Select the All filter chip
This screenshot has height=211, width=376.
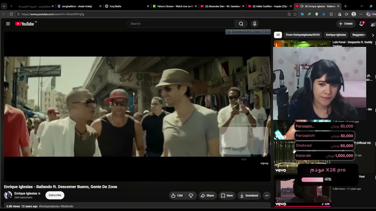click(278, 35)
